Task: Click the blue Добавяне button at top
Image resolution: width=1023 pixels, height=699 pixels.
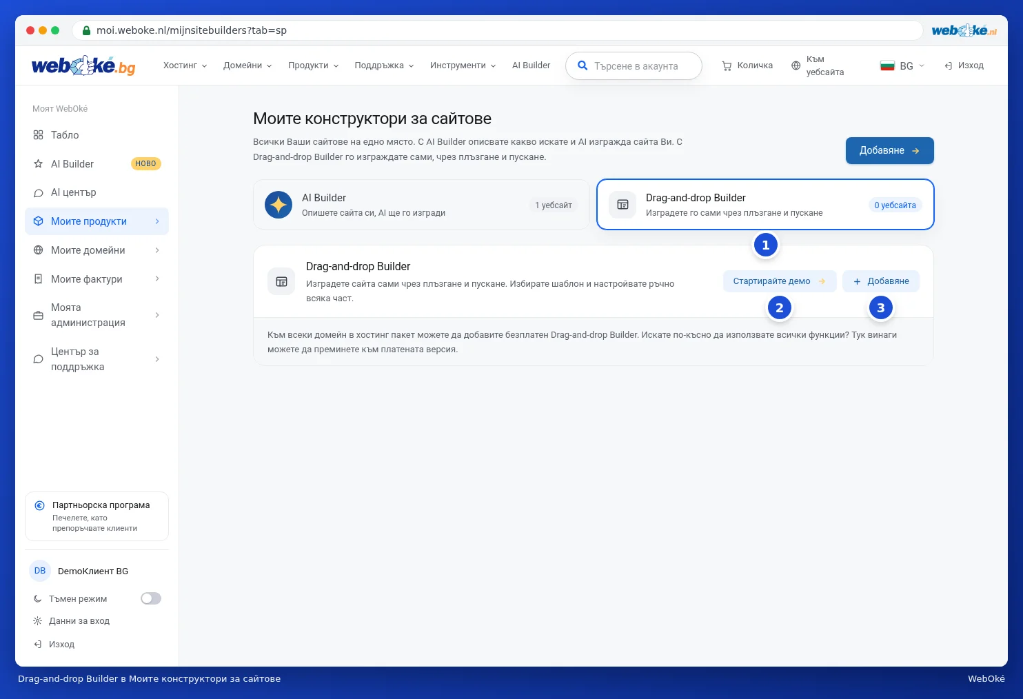Action: pyautogui.click(x=890, y=151)
